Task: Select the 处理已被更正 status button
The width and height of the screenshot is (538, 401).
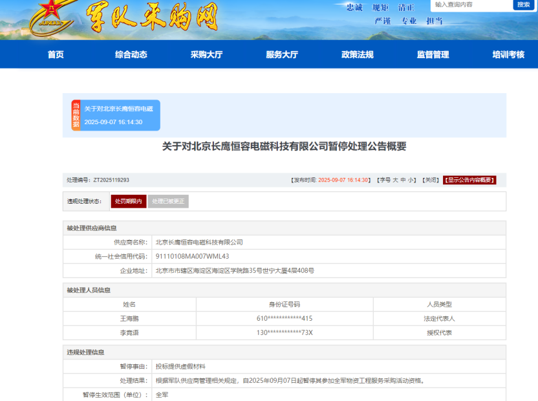Action: [168, 201]
